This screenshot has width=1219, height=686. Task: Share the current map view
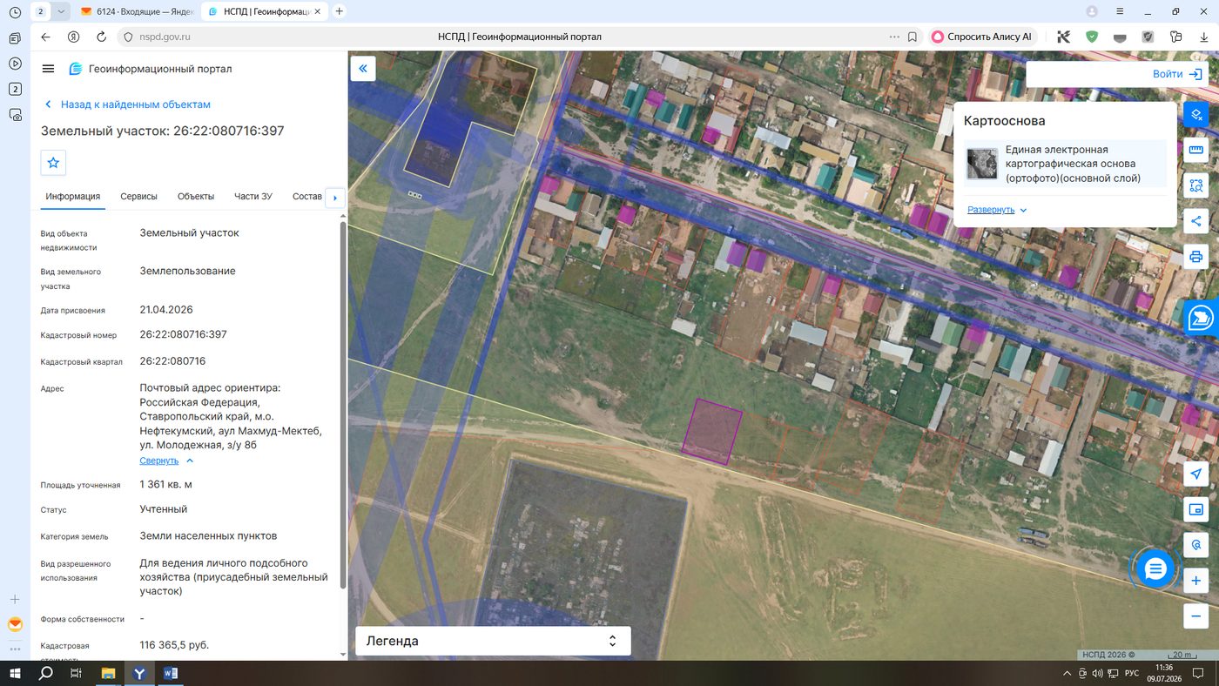[1196, 221]
